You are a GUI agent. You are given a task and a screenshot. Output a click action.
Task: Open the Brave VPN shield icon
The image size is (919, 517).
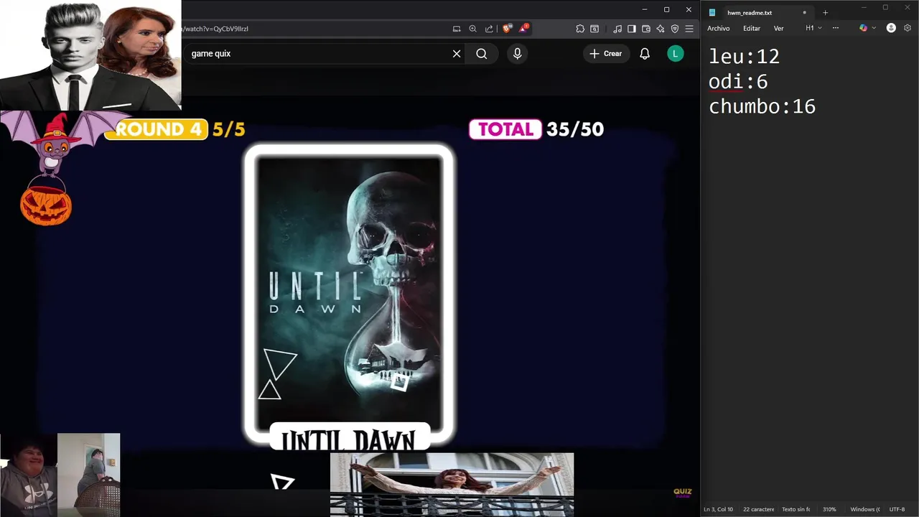[675, 29]
